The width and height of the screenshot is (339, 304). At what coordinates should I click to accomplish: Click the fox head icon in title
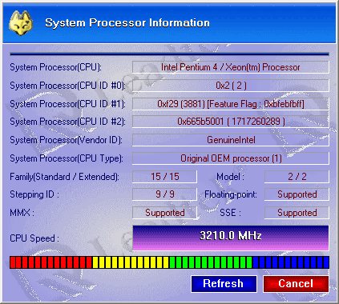click(21, 23)
